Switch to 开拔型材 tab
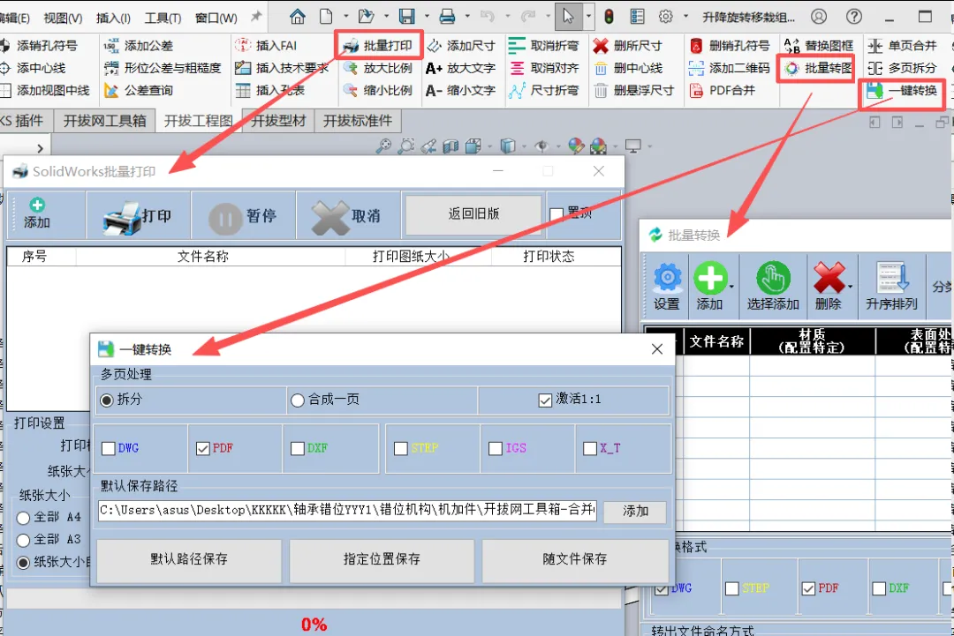The image size is (954, 636). pyautogui.click(x=278, y=121)
